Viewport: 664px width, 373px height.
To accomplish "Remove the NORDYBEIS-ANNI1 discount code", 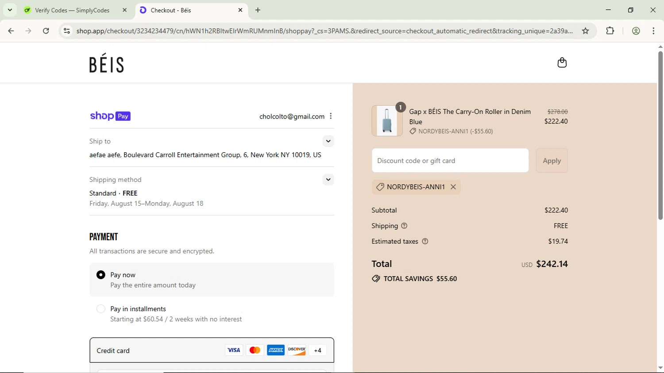I will (453, 187).
